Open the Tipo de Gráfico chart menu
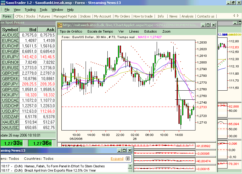 (71, 31)
